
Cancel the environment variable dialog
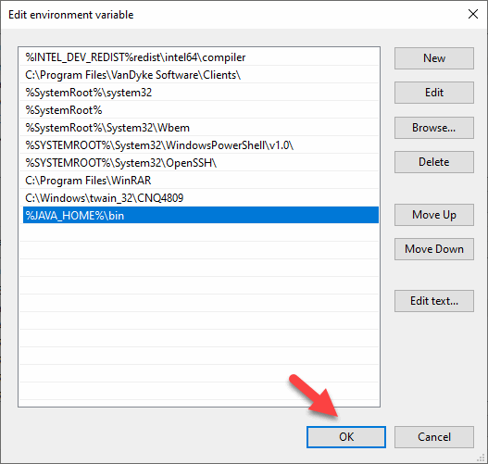tap(434, 437)
